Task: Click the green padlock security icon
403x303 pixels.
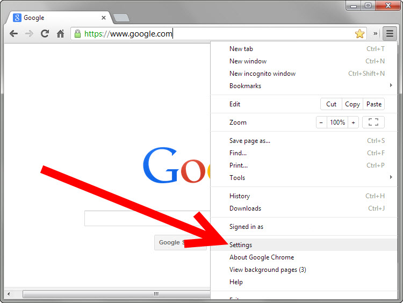Action: click(77, 34)
